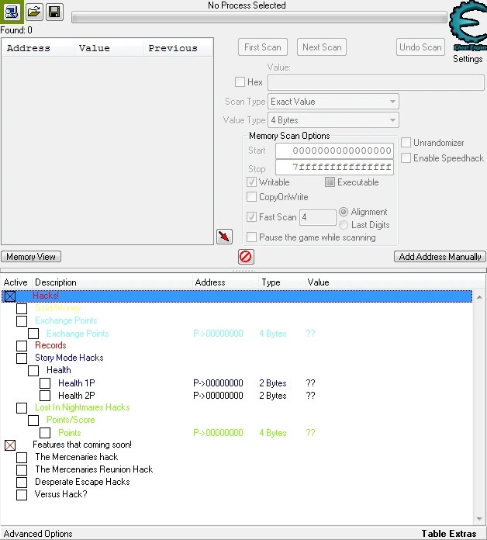Toggle Features that coming soon! checkbox
The width and height of the screenshot is (487, 540).
point(10,445)
